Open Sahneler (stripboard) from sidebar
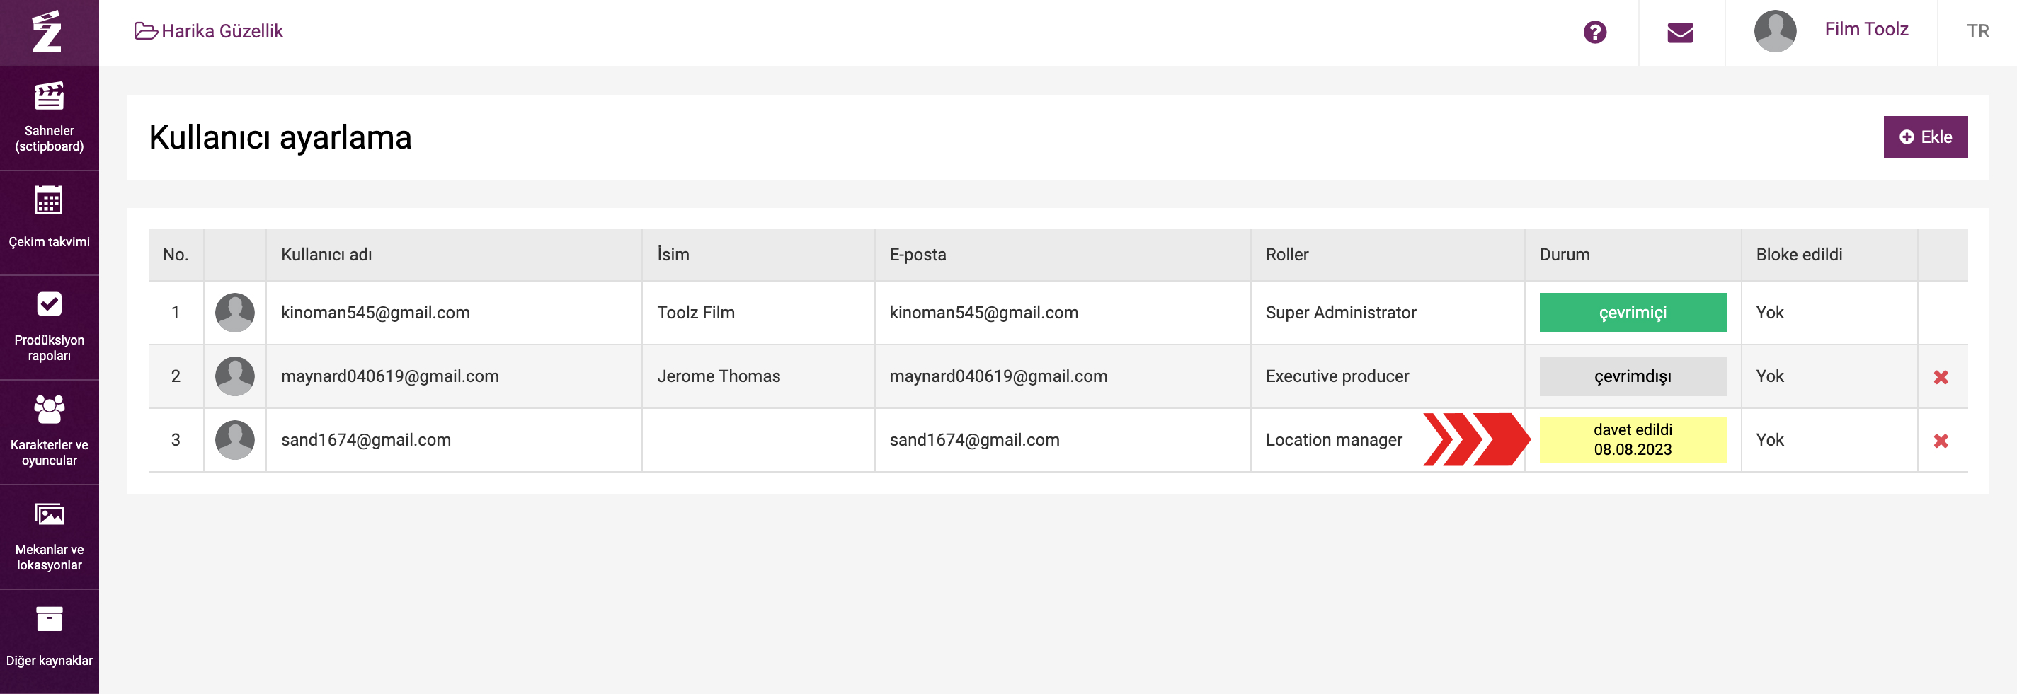The width and height of the screenshot is (2017, 694). [x=49, y=117]
